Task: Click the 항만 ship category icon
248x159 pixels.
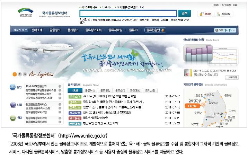Action: tap(12, 87)
